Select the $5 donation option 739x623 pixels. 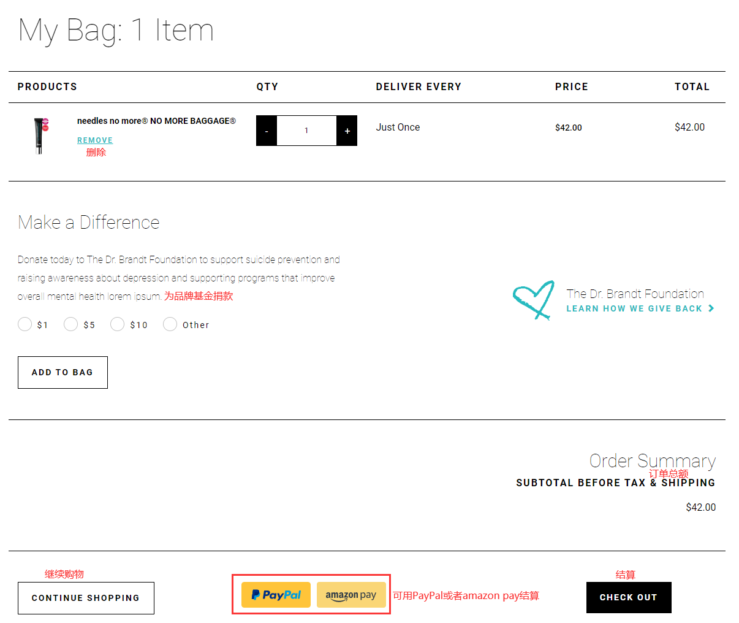(x=71, y=324)
